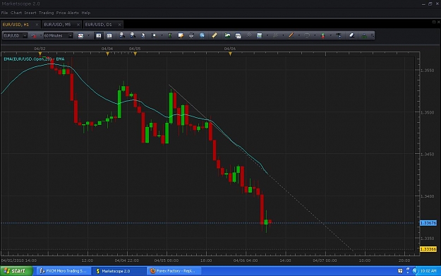Toggle the second panel layout icon
This screenshot has width=441, height=276.
click(x=109, y=36)
